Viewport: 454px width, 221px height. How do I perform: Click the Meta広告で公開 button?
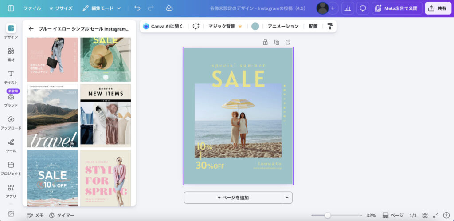point(397,8)
